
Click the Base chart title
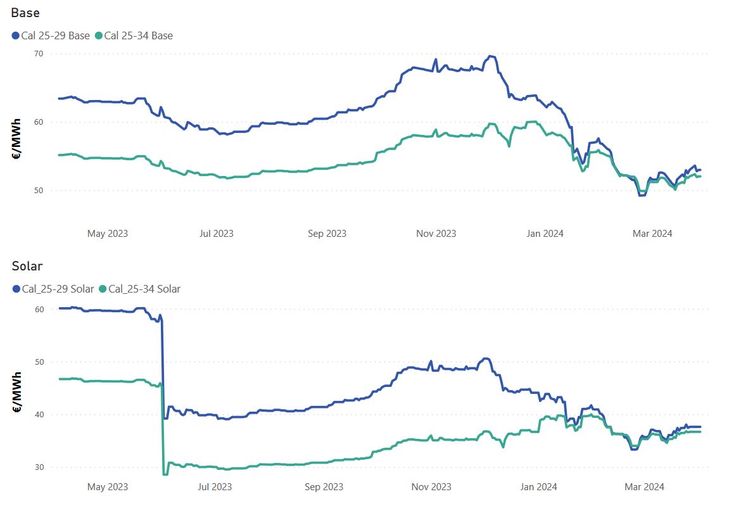point(25,13)
